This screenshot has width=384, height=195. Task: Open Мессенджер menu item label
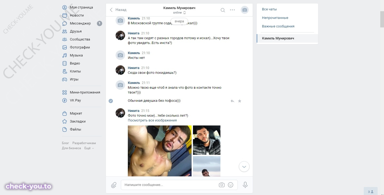point(80,23)
